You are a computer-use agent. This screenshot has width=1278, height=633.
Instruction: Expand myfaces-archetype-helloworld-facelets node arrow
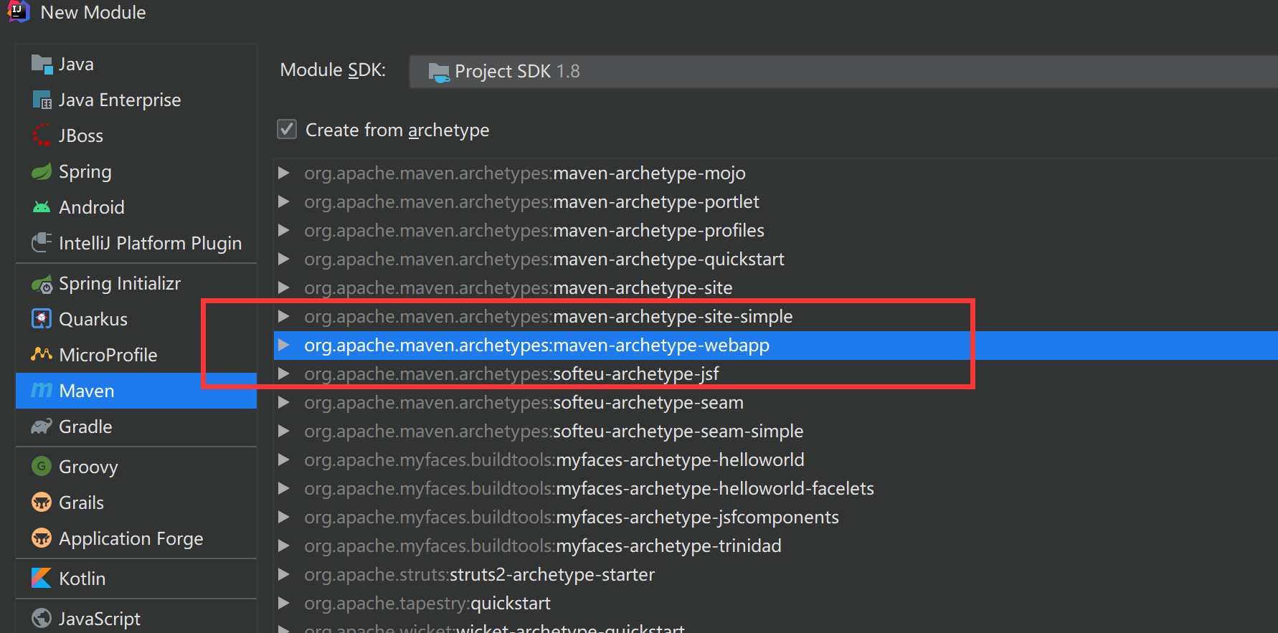tap(284, 488)
